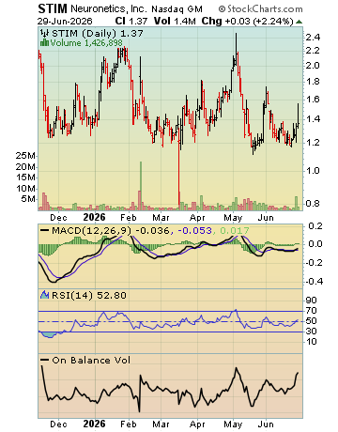338x432 pixels.
Task: Click the May label under the price panel
Action: pos(233,218)
